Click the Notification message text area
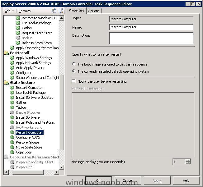Screen dimensions: 203x187 pyautogui.click(x=133, y=125)
